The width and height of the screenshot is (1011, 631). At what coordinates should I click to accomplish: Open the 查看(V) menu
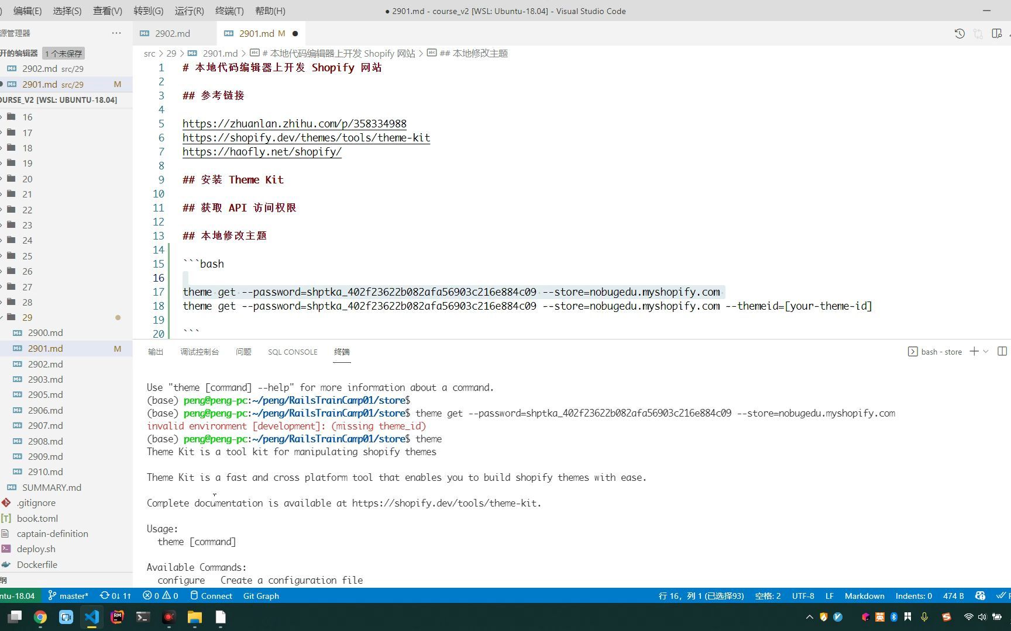pyautogui.click(x=108, y=11)
